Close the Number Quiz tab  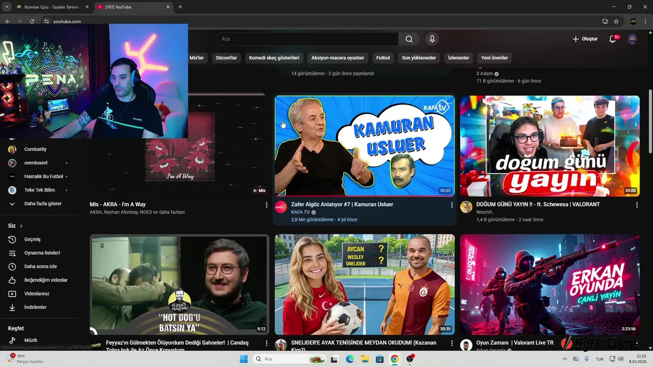coord(87,7)
